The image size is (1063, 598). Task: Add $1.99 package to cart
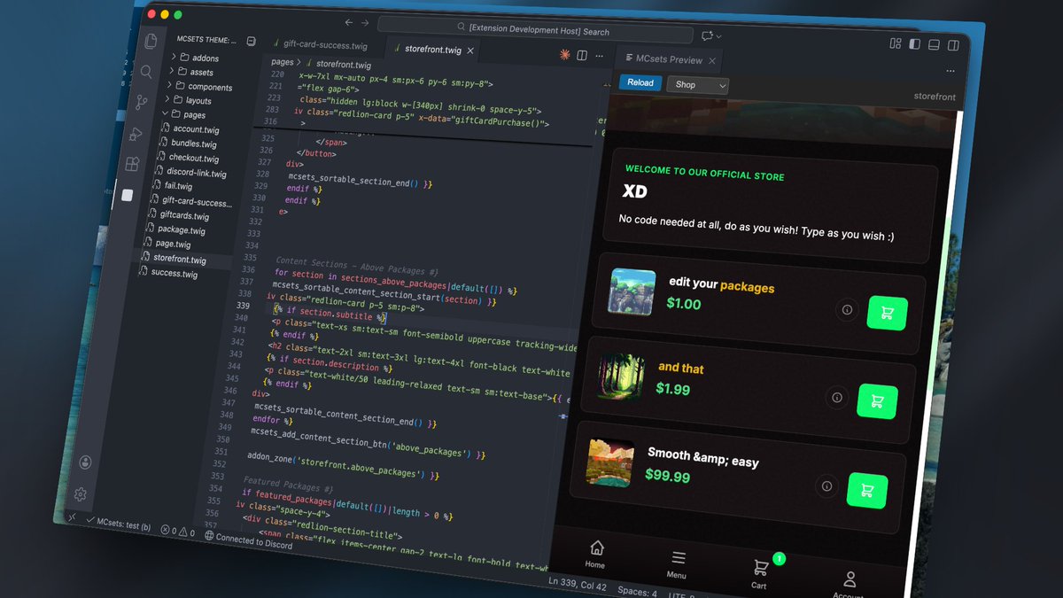click(x=877, y=401)
